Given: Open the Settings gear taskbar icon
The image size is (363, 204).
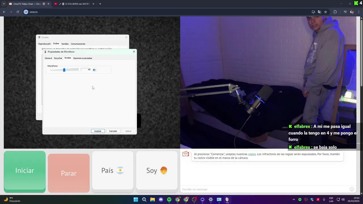Looking at the screenshot, I should [211, 199].
